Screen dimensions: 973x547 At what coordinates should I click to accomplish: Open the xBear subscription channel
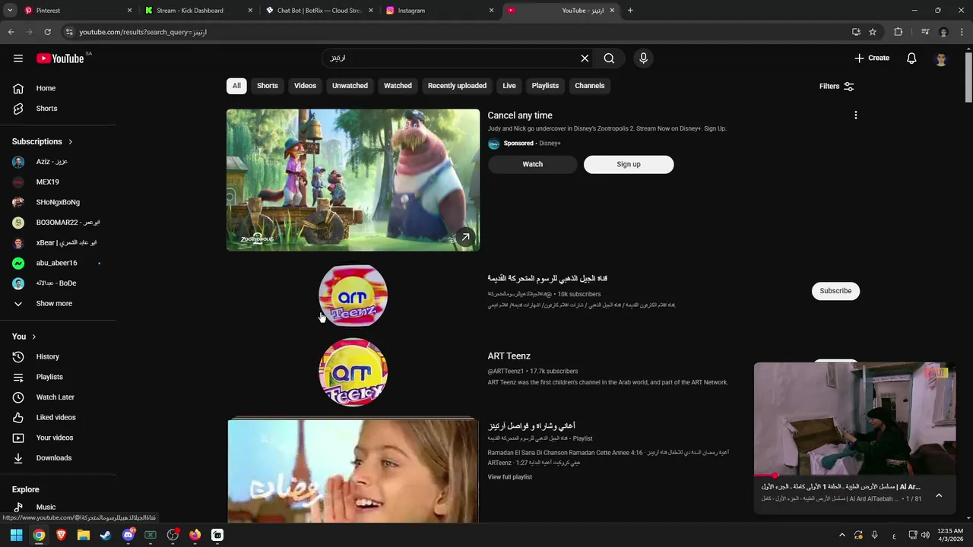[58, 242]
